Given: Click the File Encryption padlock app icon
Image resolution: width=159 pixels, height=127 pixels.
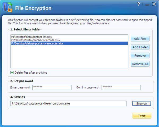Looking at the screenshot, I should pos(8,7).
